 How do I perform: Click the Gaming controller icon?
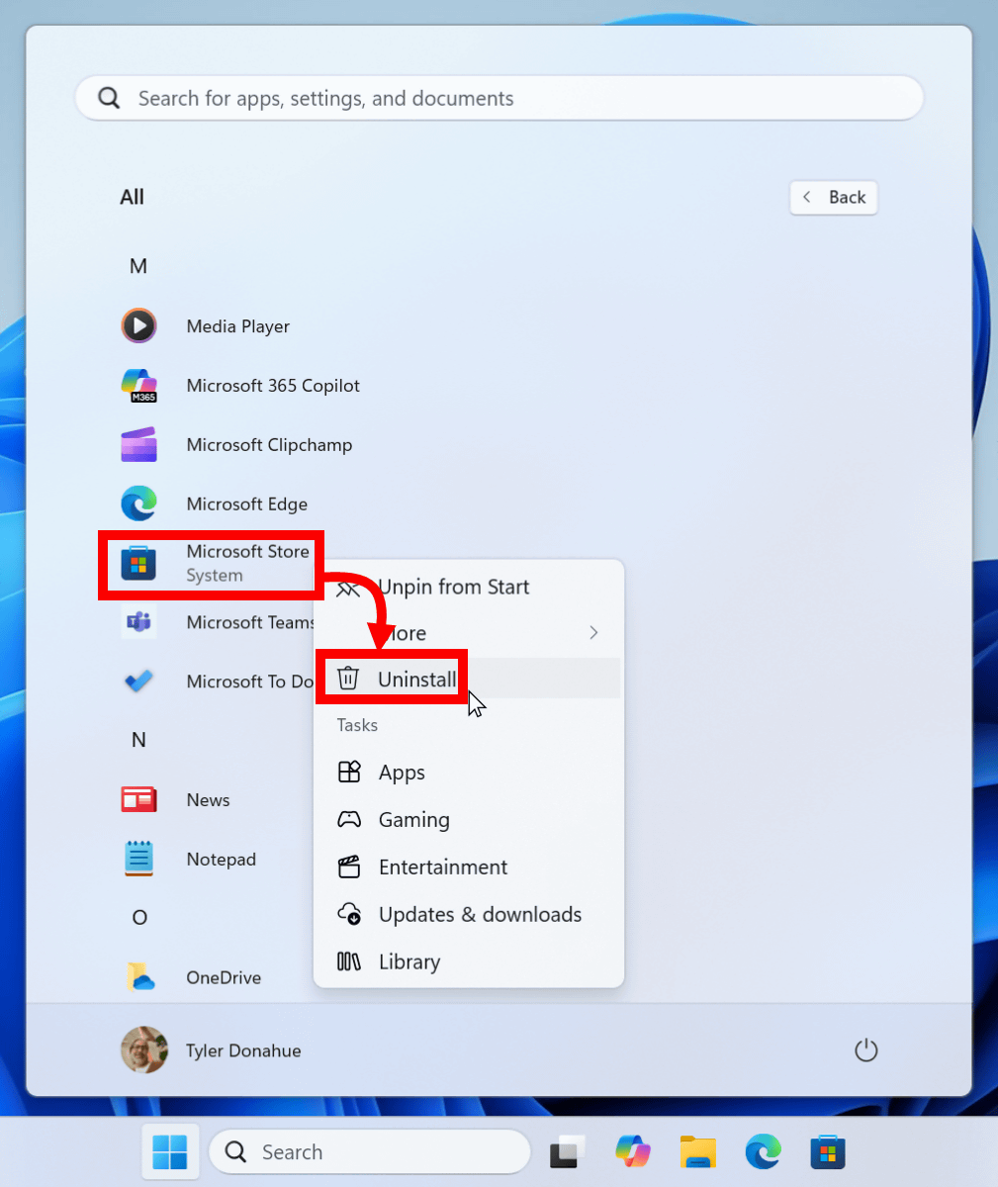pos(349,819)
